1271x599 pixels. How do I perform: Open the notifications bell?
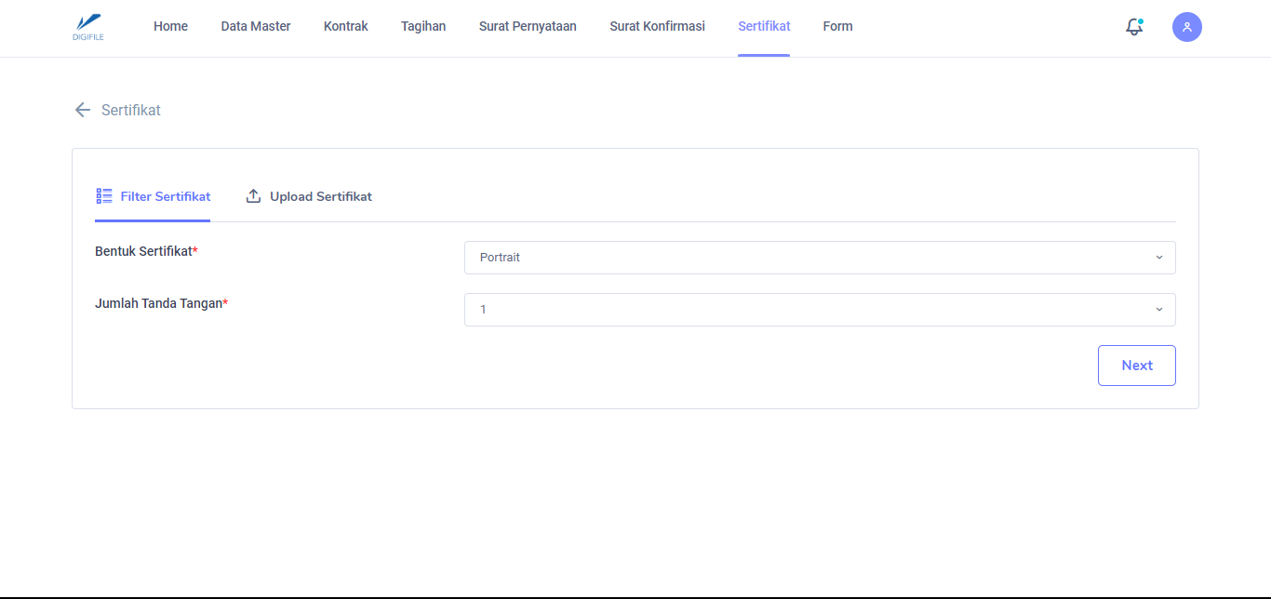click(x=1133, y=27)
